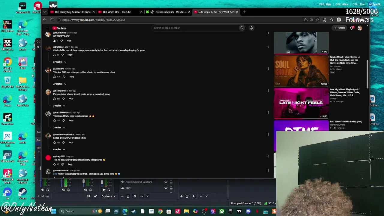Toggle visibility of the 'text' source

166,188
